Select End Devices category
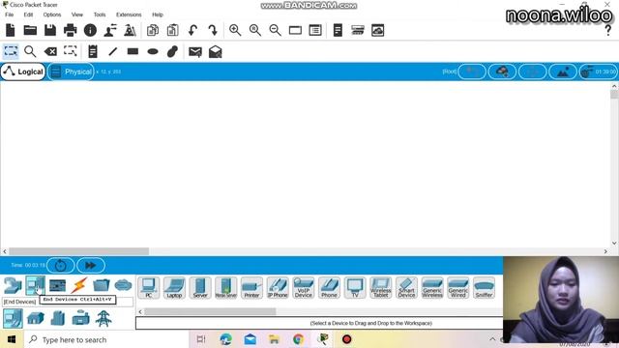The image size is (619, 348). 35,285
